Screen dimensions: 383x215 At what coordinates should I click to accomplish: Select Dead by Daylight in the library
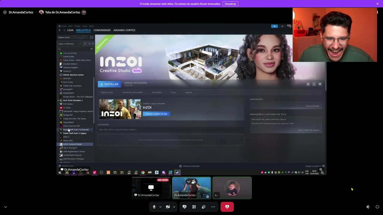(70, 67)
